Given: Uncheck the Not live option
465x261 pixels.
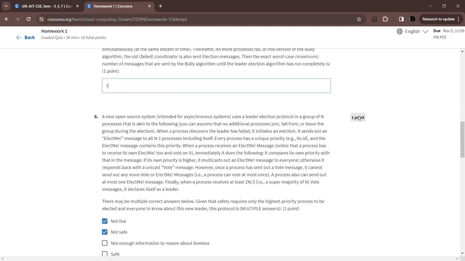Looking at the screenshot, I should (x=105, y=221).
